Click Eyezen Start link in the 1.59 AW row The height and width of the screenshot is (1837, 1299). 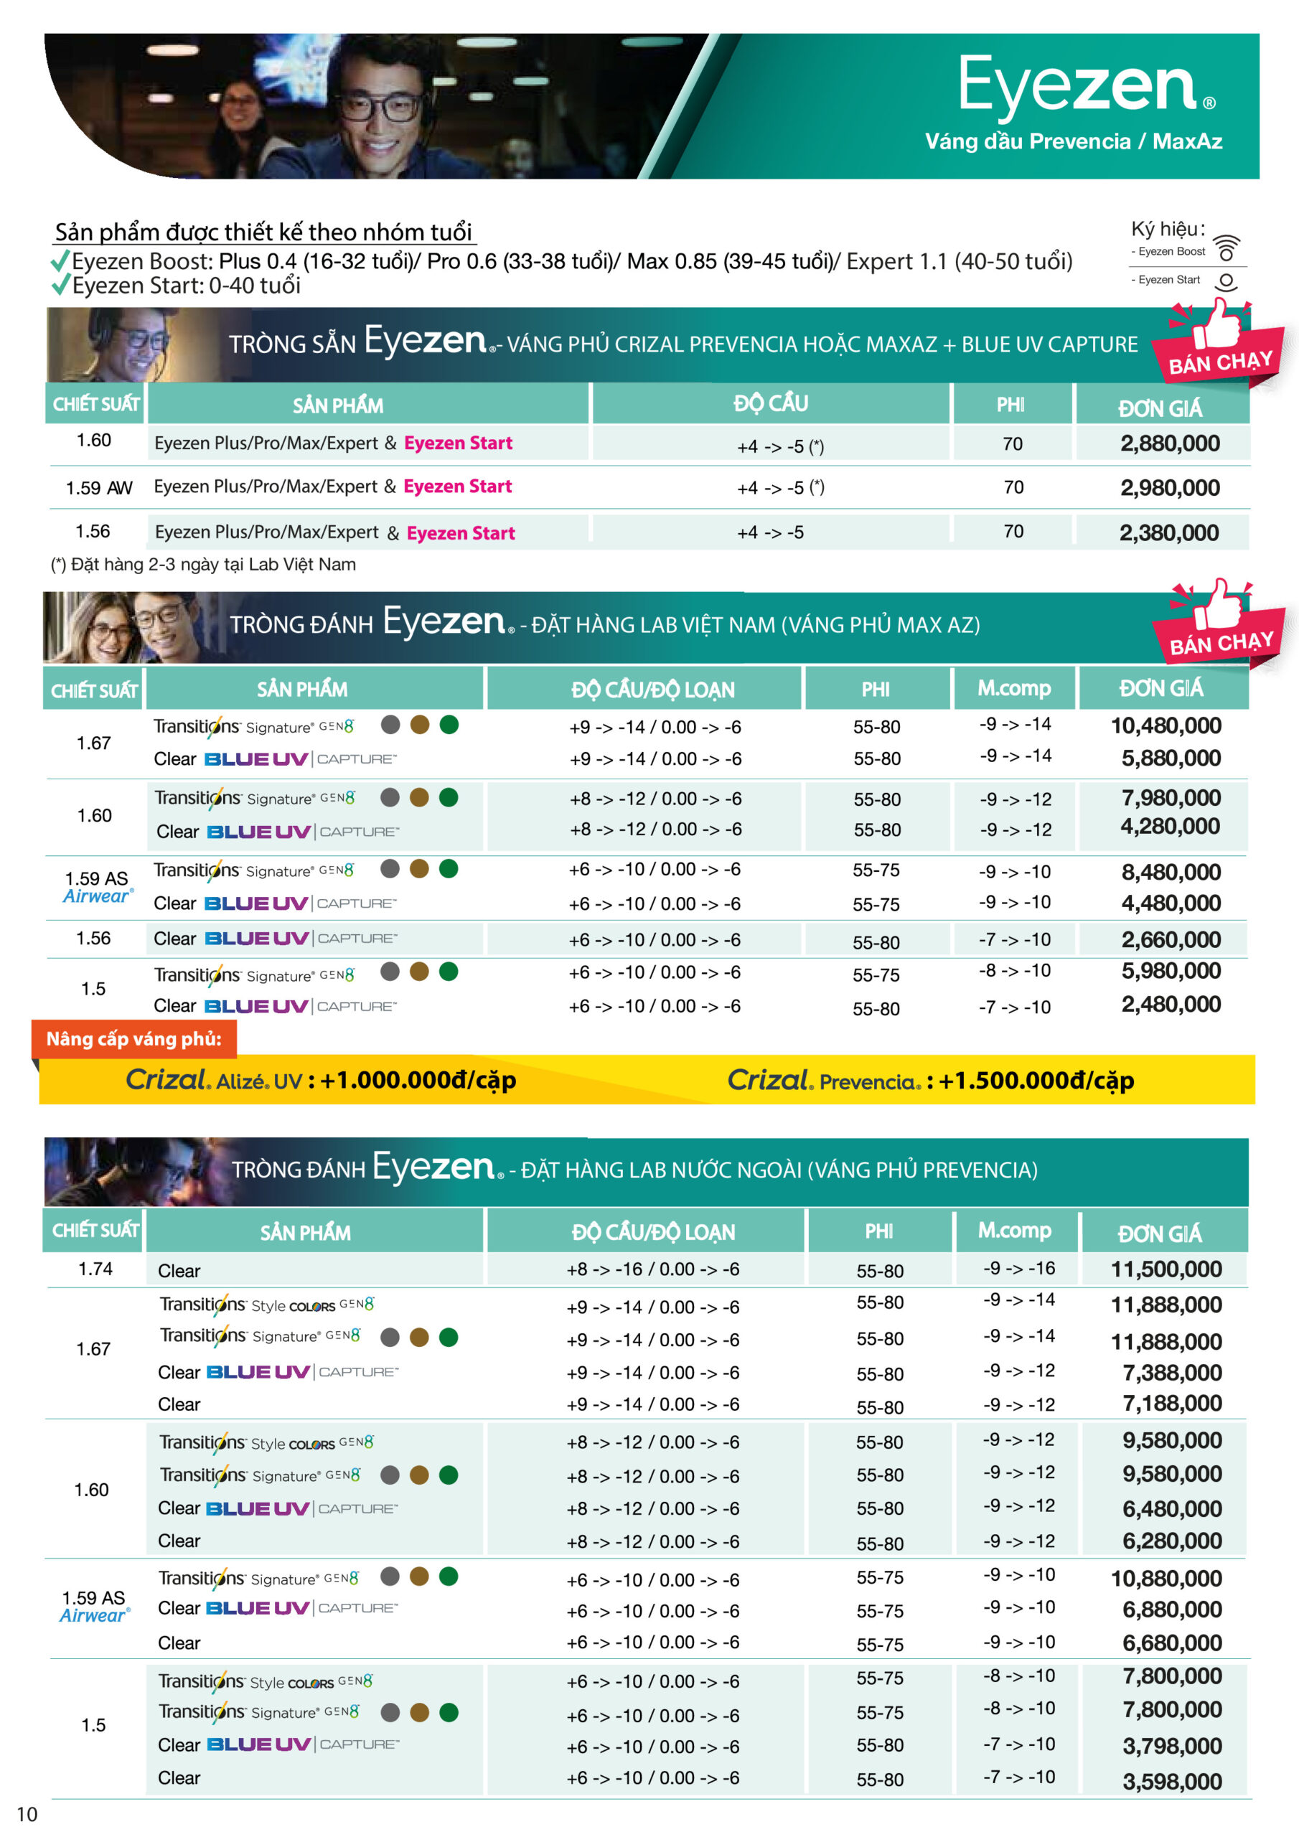pos(458,487)
